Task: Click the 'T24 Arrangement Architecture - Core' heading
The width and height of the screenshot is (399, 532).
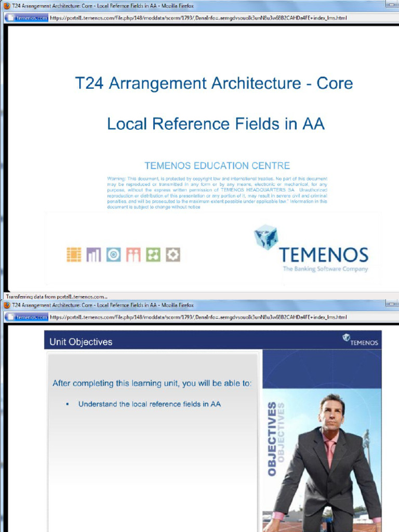Action: point(214,84)
